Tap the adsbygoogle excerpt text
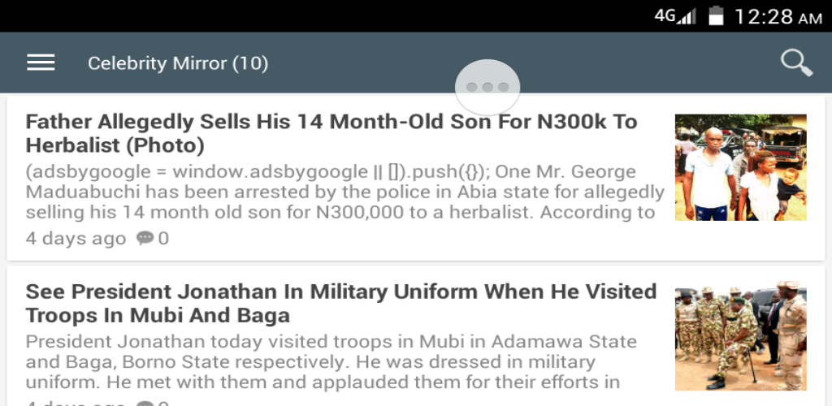This screenshot has width=832, height=406. [x=344, y=192]
